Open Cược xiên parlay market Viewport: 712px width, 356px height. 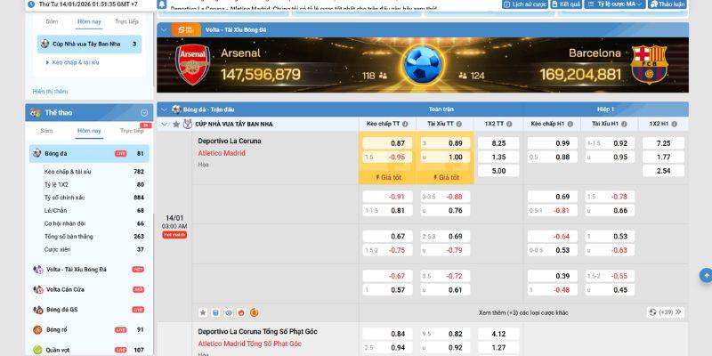coord(94,249)
